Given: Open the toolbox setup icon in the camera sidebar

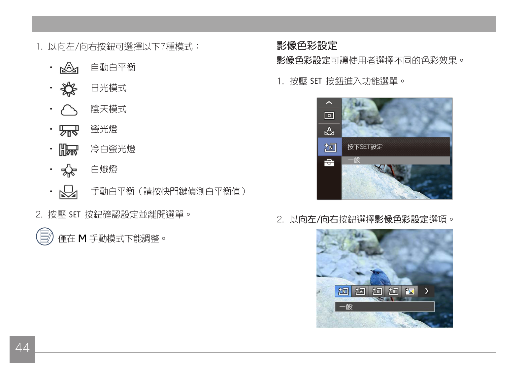Looking at the screenshot, I should coord(329,163).
